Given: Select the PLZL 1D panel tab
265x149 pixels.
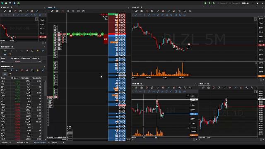Looking at the screenshot, I should (x=202, y=84).
